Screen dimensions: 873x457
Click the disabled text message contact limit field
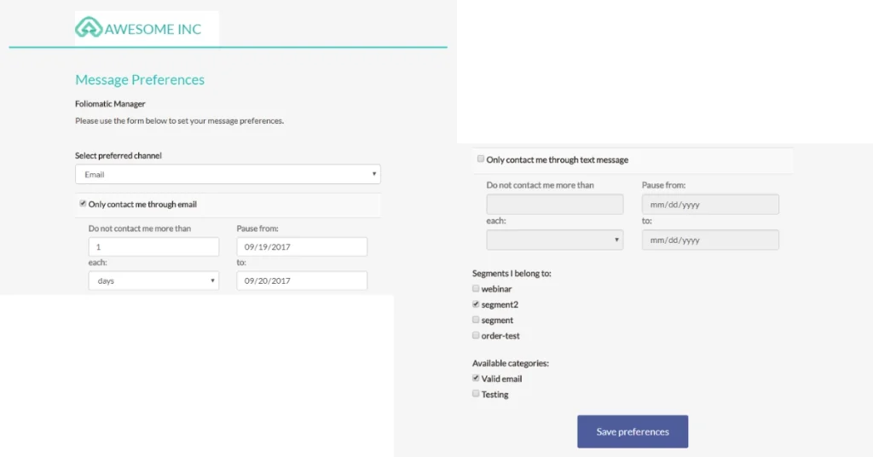(554, 205)
